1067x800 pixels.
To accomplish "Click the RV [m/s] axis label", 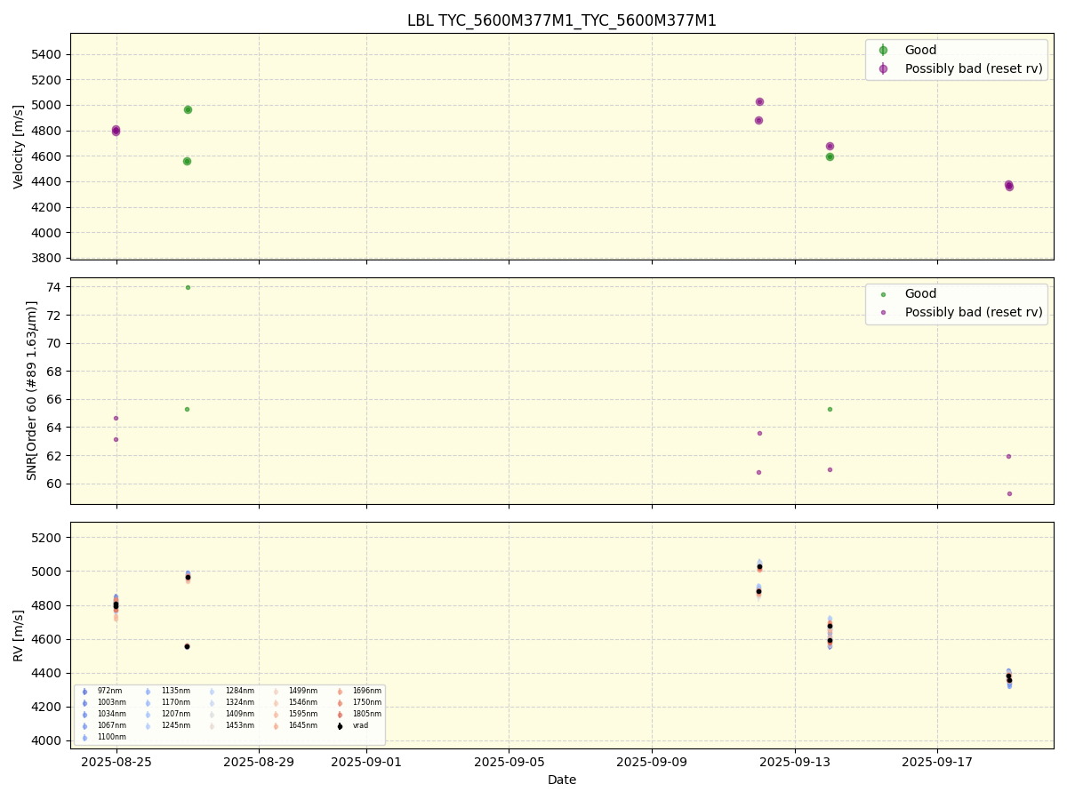I will coord(19,636).
